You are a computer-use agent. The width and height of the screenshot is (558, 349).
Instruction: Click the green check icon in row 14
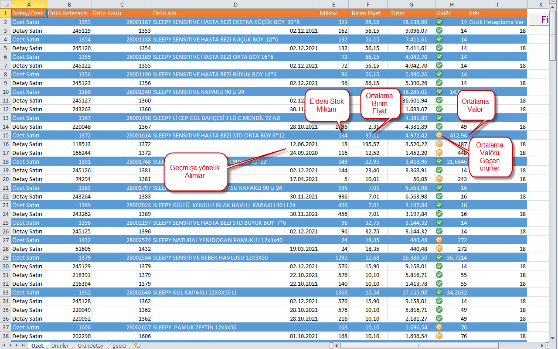click(439, 127)
